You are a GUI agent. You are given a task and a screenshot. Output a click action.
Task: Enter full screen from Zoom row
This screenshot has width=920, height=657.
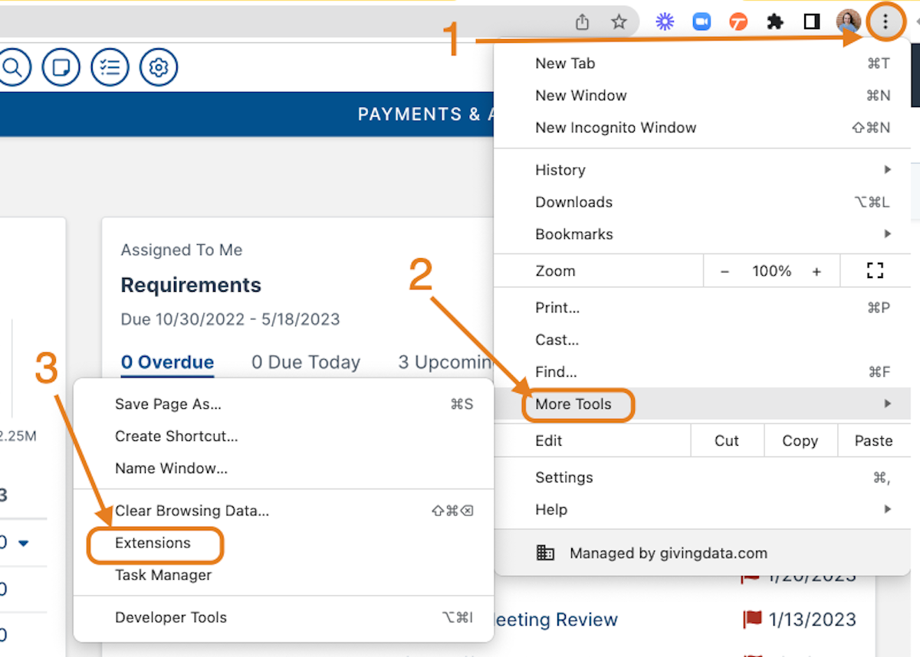point(875,270)
